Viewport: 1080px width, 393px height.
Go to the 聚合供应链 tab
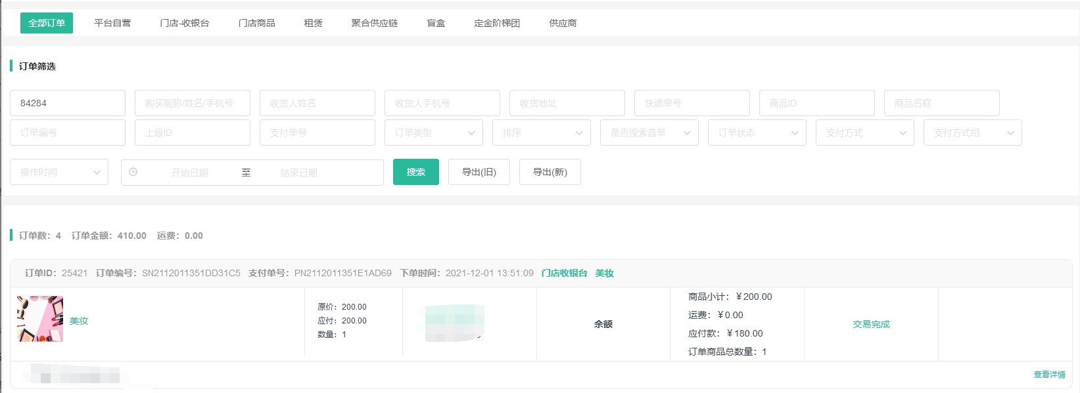375,23
